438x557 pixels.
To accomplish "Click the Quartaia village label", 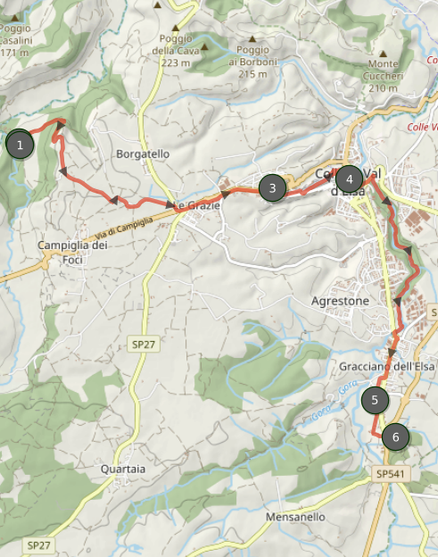I will coord(123,469).
